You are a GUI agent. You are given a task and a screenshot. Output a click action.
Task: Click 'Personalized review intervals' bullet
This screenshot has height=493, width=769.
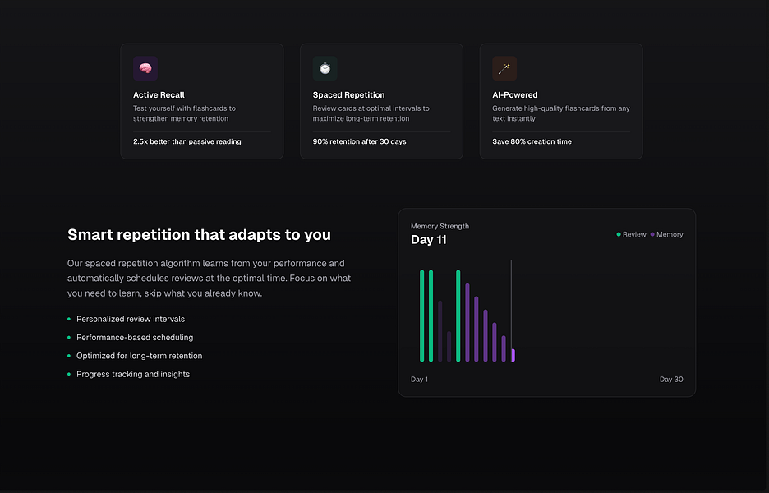tap(131, 319)
